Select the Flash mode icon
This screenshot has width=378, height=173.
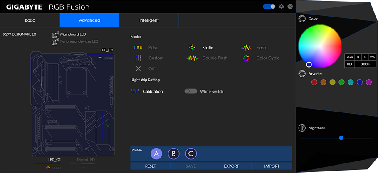246,48
